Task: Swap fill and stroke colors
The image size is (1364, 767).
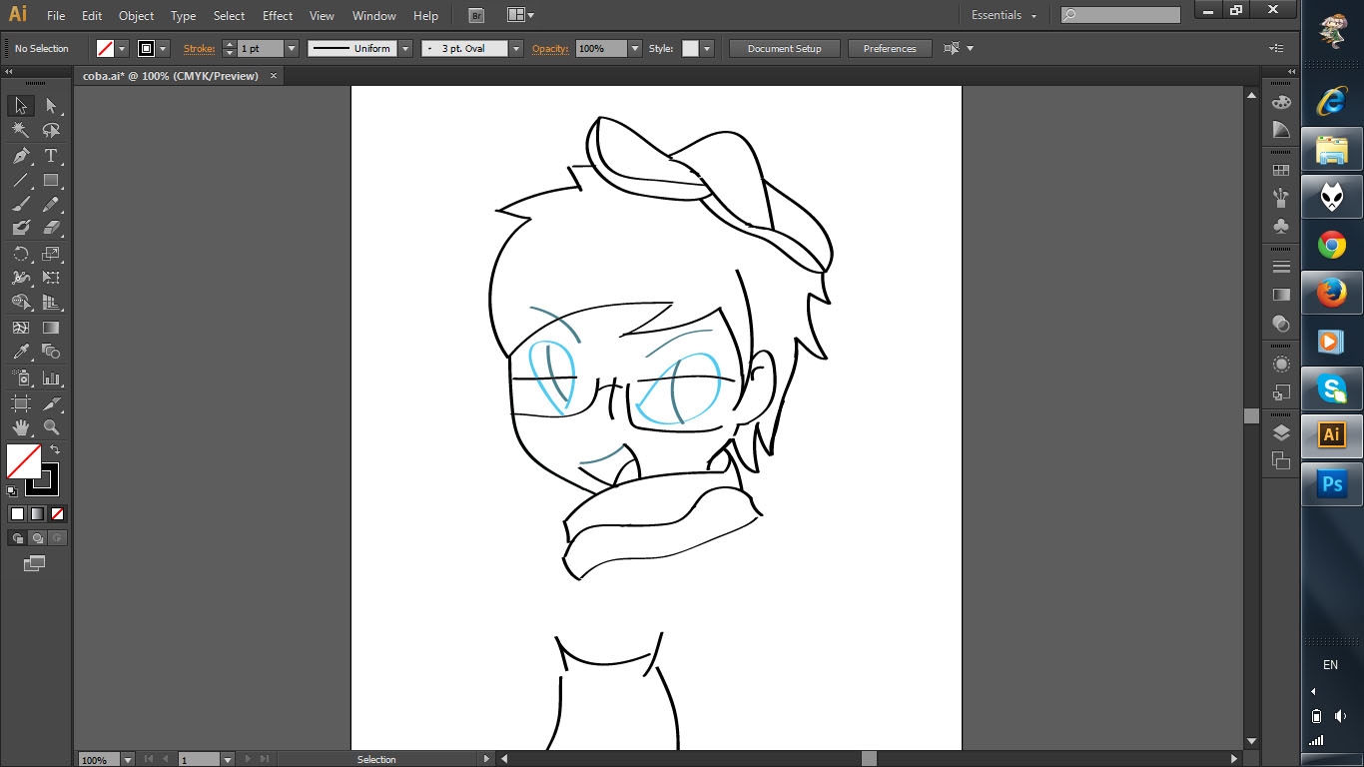Action: (55, 449)
